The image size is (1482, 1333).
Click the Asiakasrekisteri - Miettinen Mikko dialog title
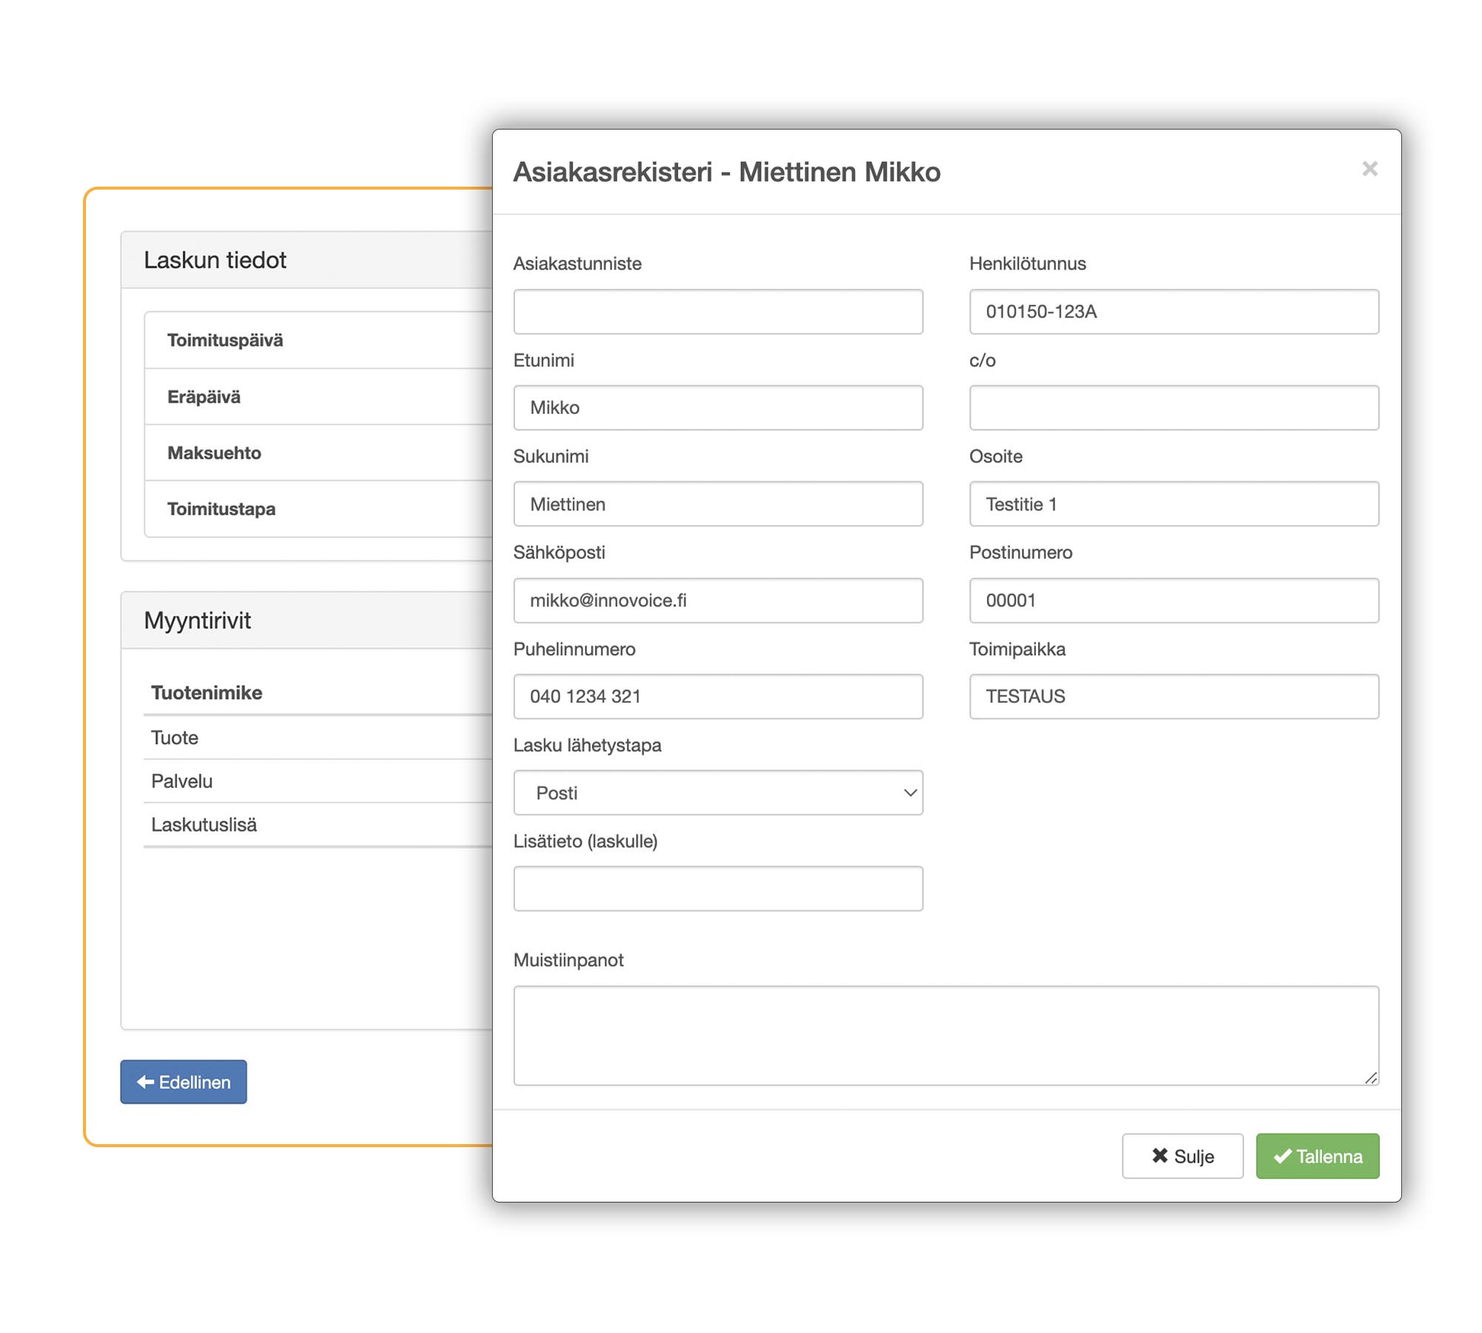click(x=726, y=172)
